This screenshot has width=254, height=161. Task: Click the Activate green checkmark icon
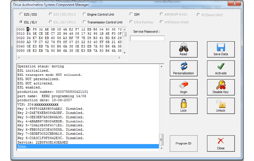[221, 66]
